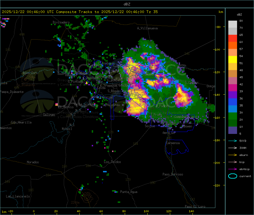Click the Nihuil map label
The image size is (254, 215).
tap(67, 129)
